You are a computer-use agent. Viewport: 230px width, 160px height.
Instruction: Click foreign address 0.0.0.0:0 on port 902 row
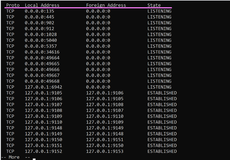(x=98, y=23)
